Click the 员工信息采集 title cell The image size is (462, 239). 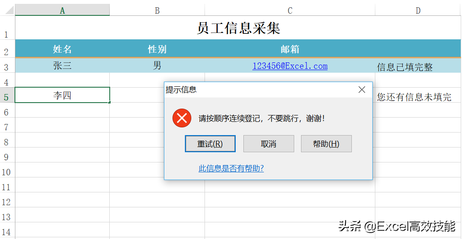click(x=238, y=28)
